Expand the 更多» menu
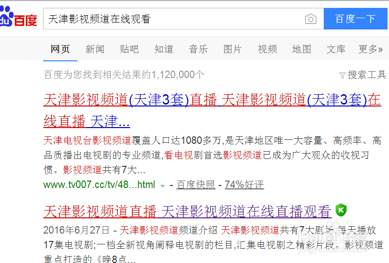Image resolution: width=389 pixels, height=263 pixels. (x=371, y=49)
